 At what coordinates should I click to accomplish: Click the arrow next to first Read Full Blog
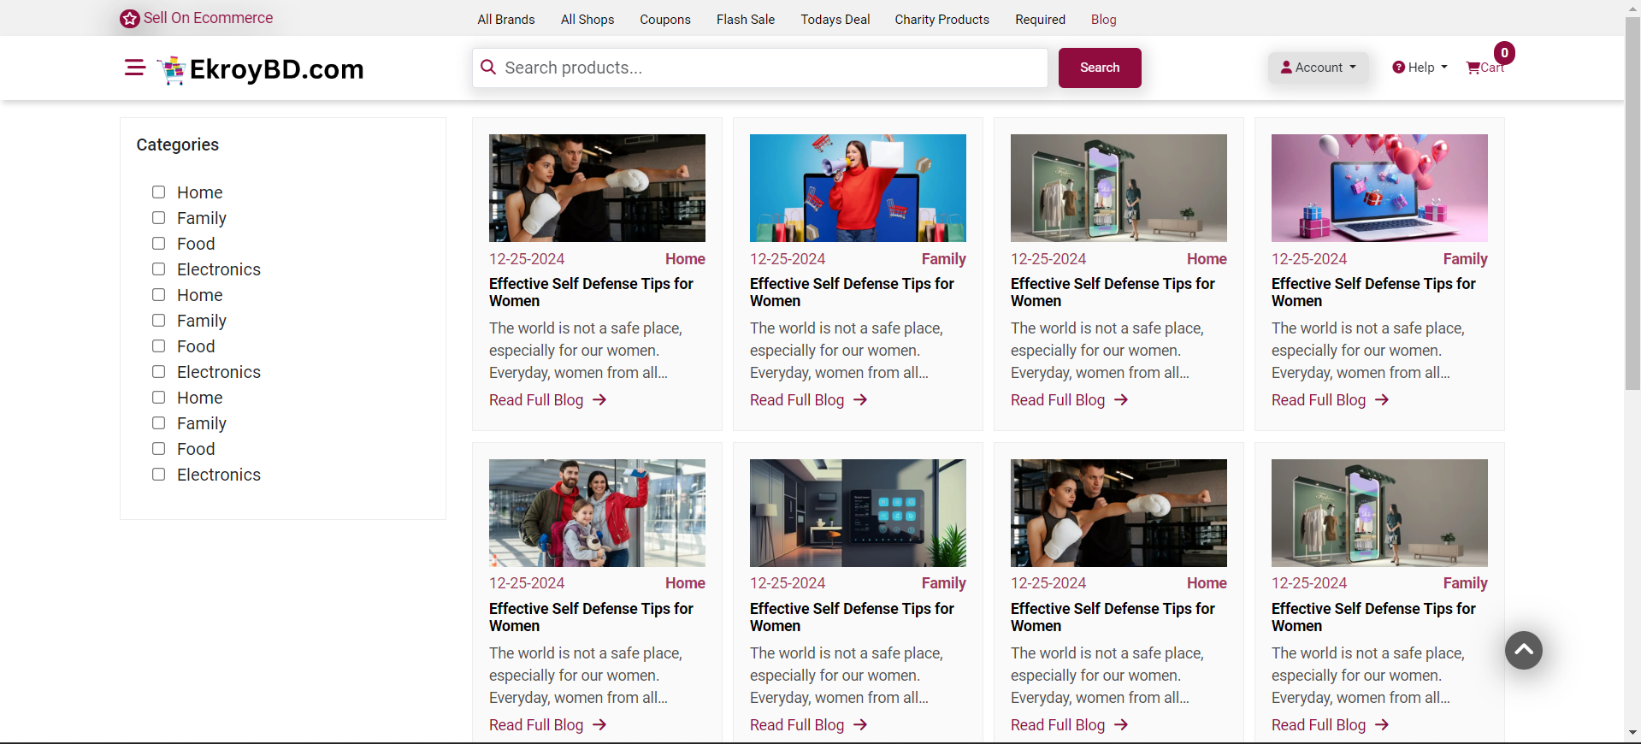(x=599, y=399)
